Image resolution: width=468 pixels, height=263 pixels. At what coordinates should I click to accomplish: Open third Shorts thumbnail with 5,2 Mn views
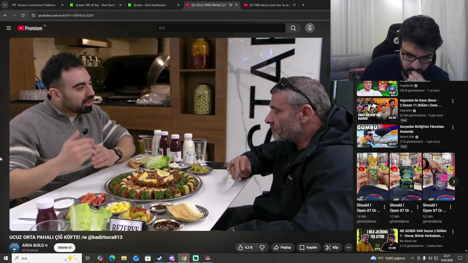coord(438,176)
